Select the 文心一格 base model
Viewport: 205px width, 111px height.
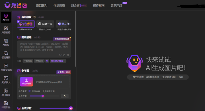45,24
